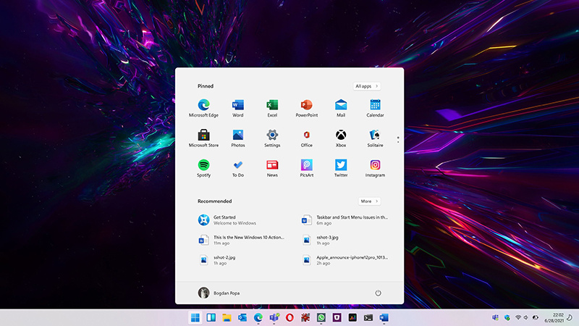Open the terminal app on taskbar
Screen dimensions: 579x326
click(368, 317)
